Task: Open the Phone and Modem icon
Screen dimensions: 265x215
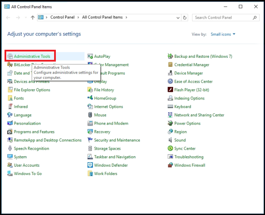Action: [x=90, y=123]
